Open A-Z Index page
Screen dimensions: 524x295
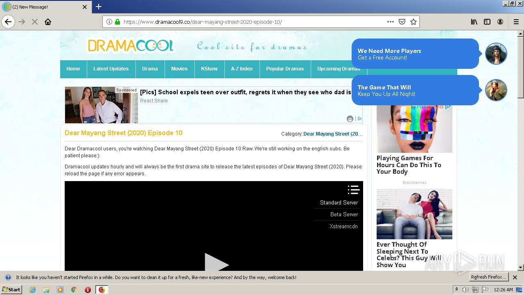pyautogui.click(x=242, y=69)
